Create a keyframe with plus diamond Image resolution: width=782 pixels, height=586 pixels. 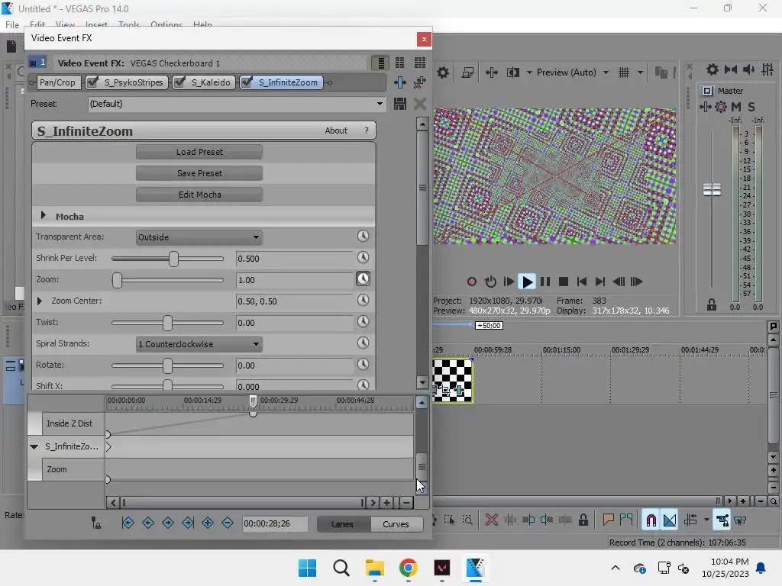point(208,523)
